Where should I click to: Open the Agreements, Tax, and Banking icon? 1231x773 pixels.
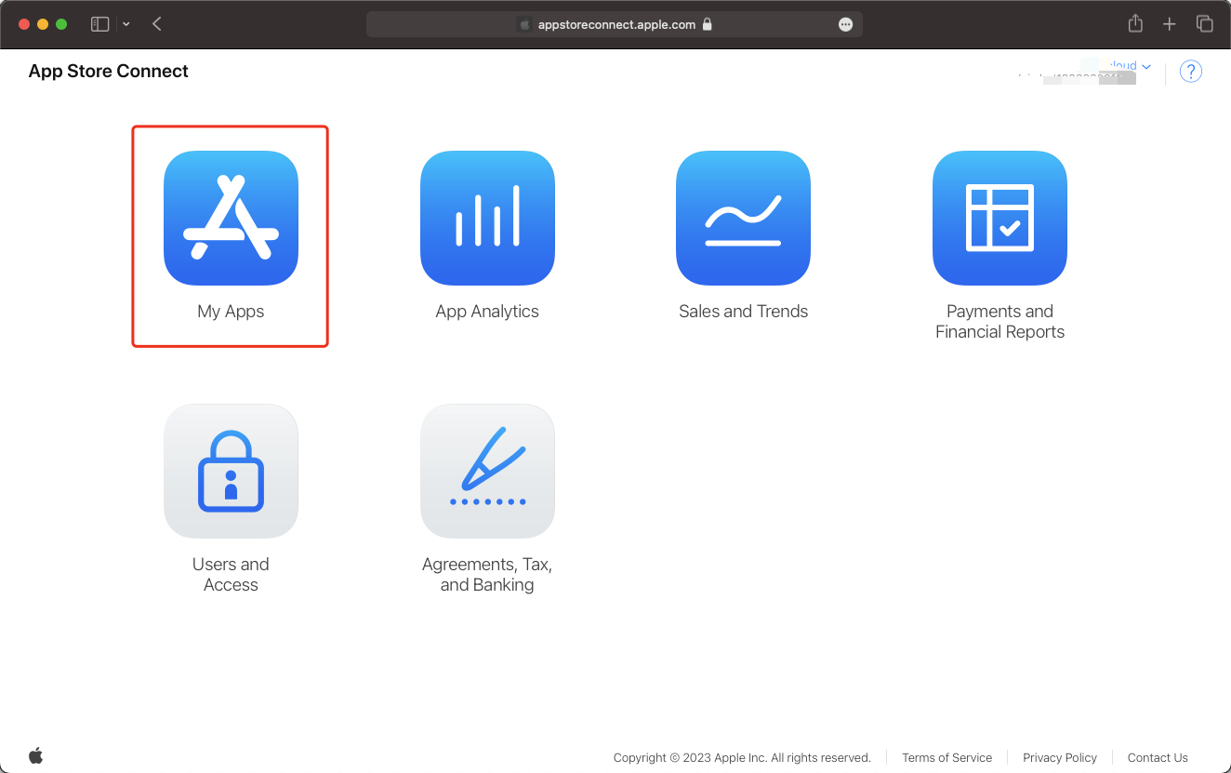[487, 471]
